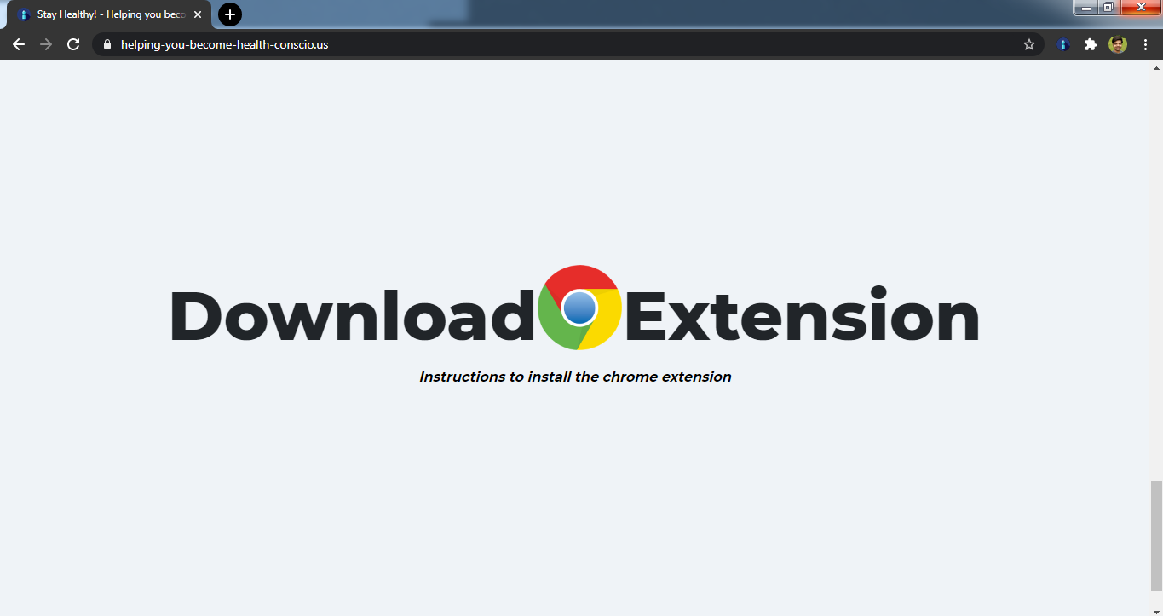The image size is (1163, 616).
Task: Open Chrome's three-dot menu
Action: tap(1145, 44)
